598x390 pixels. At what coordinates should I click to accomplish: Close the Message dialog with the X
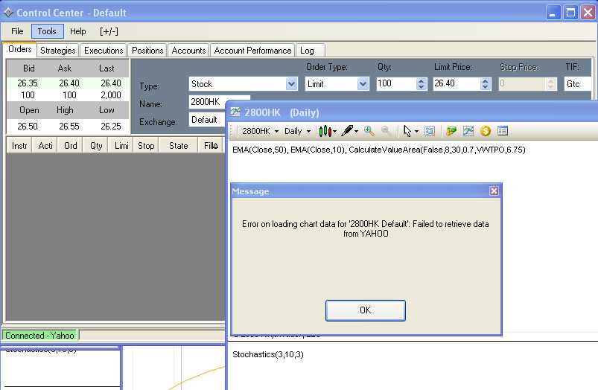tap(494, 191)
